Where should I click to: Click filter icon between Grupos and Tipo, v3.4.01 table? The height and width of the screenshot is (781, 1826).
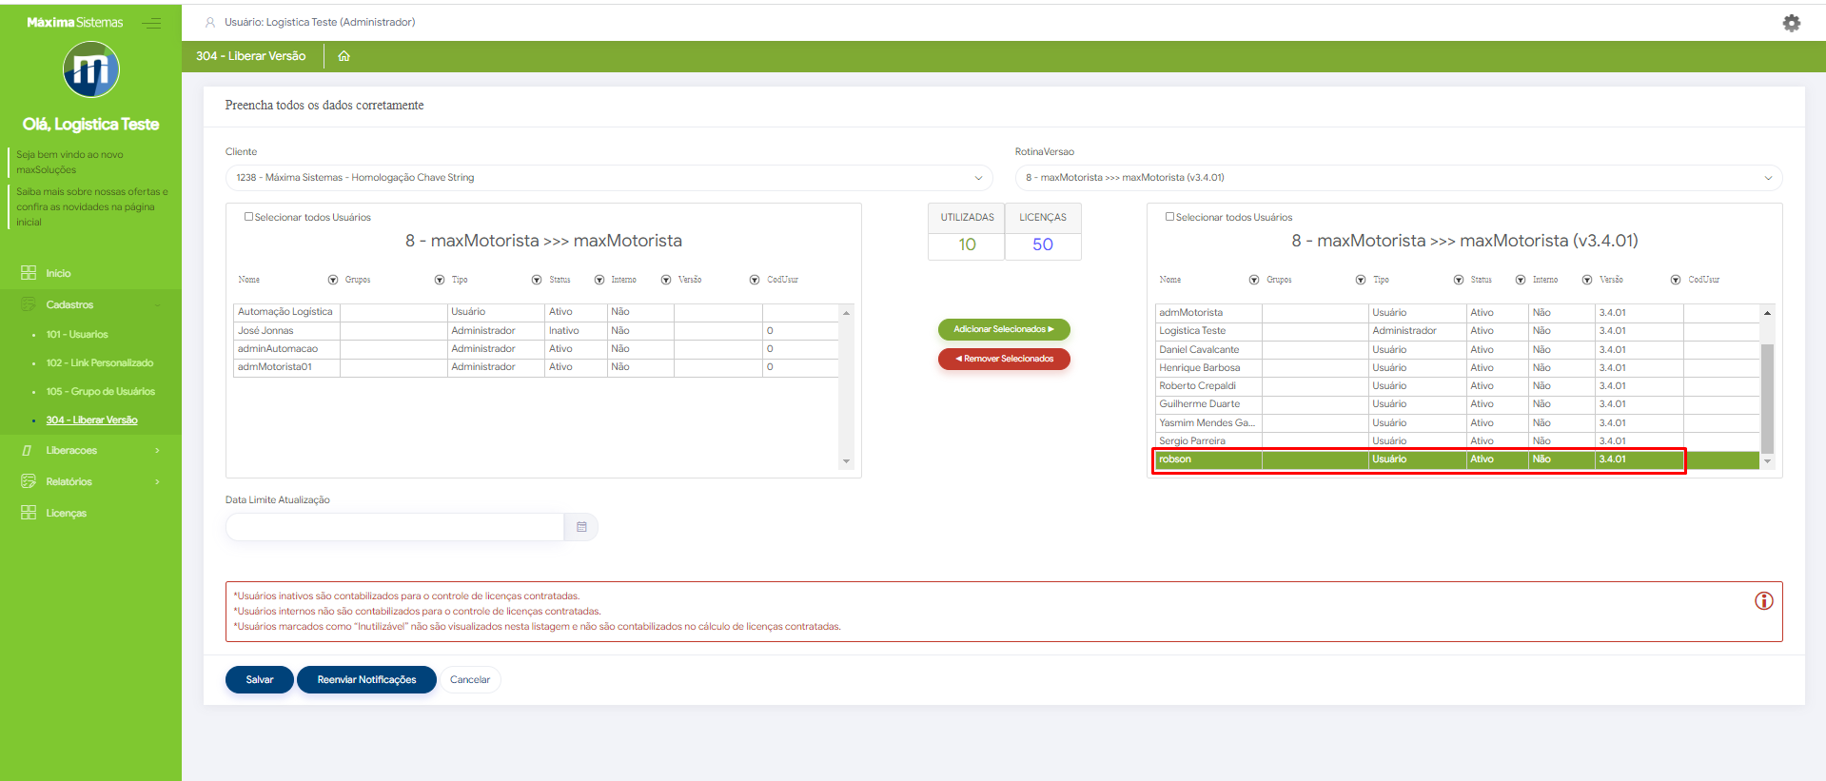[1361, 280]
